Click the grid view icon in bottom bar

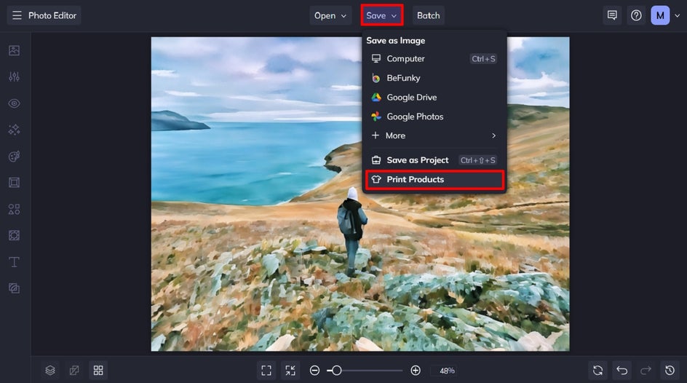click(x=98, y=371)
